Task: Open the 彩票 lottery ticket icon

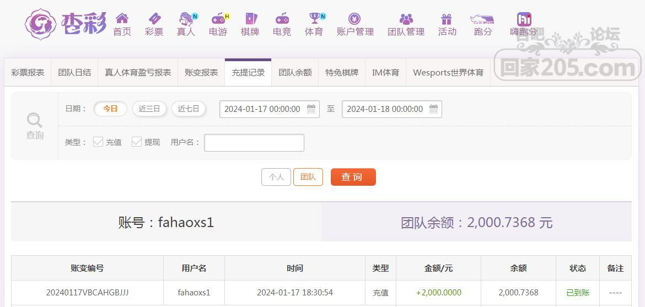Action: (x=154, y=19)
